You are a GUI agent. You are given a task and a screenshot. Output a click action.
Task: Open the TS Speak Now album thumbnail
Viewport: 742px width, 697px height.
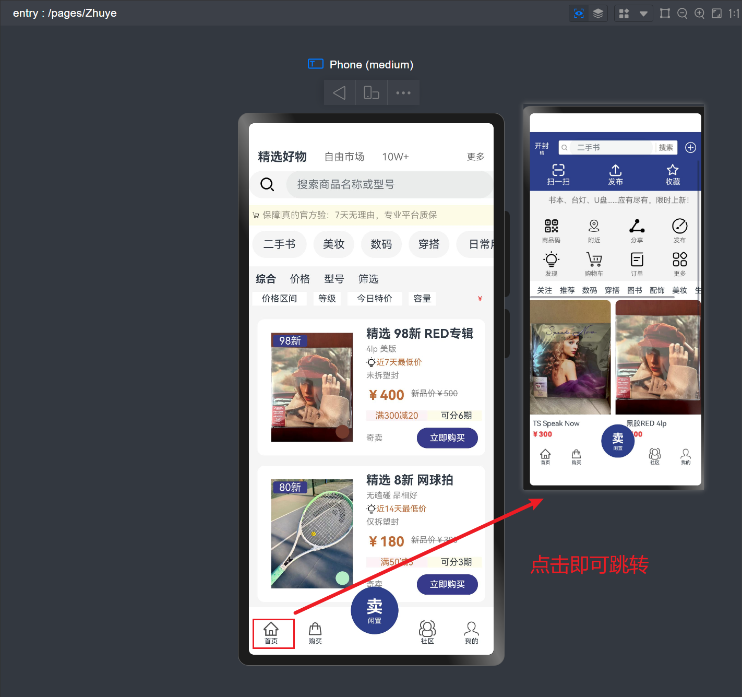click(570, 357)
